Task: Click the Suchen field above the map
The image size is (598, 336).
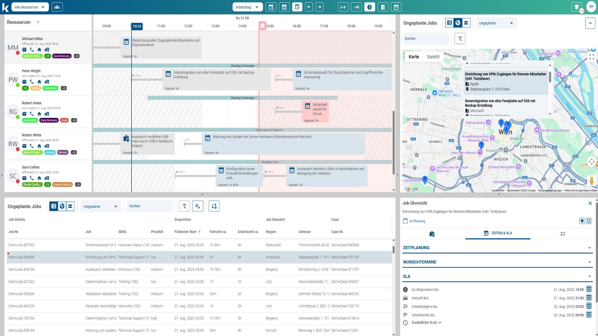Action: [x=425, y=39]
